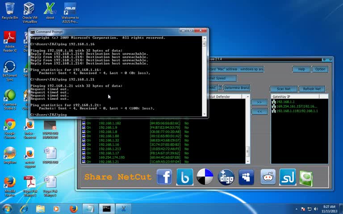Click the GateWay IP column header
The height and width of the screenshot is (214, 343).
pyautogui.click(x=295, y=96)
